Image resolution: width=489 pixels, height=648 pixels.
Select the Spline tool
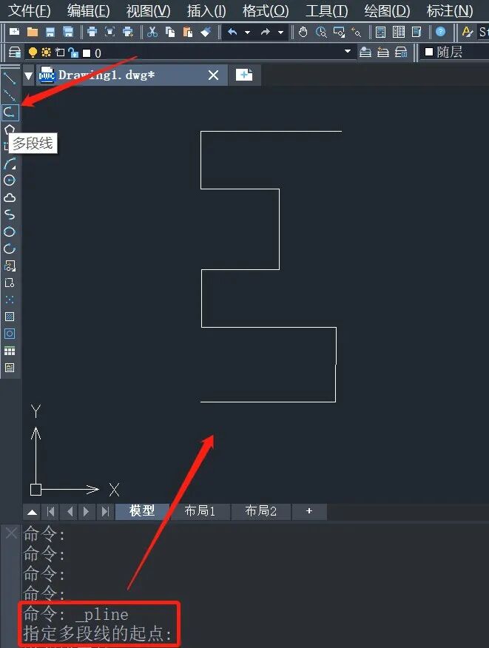pyautogui.click(x=10, y=215)
